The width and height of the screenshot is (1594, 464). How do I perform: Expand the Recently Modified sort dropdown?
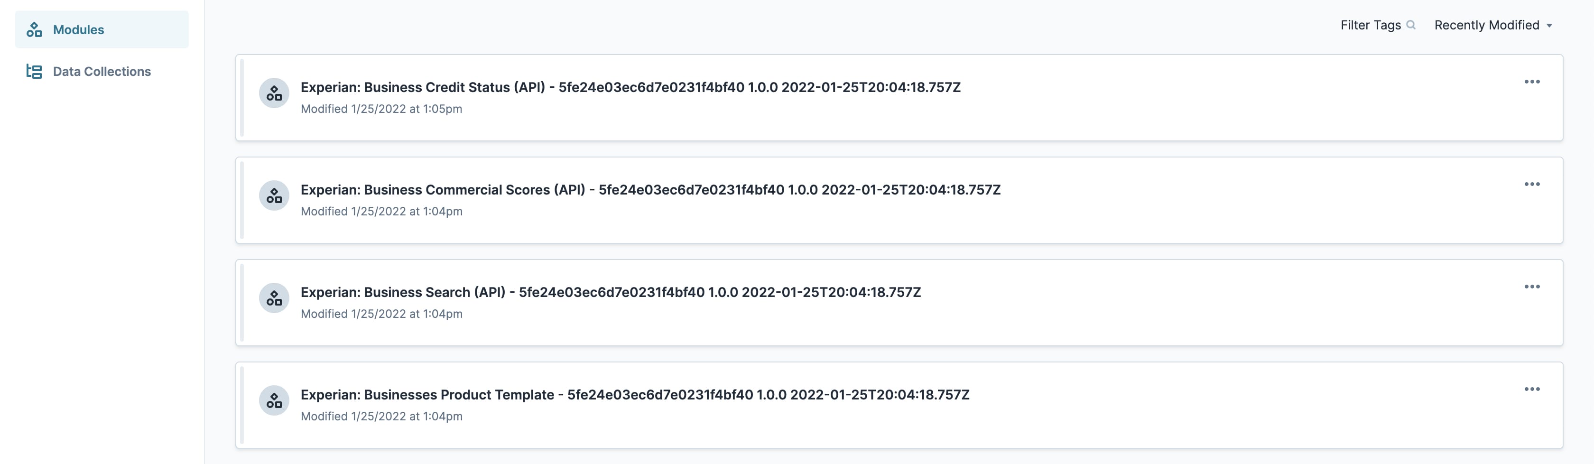pyautogui.click(x=1493, y=25)
